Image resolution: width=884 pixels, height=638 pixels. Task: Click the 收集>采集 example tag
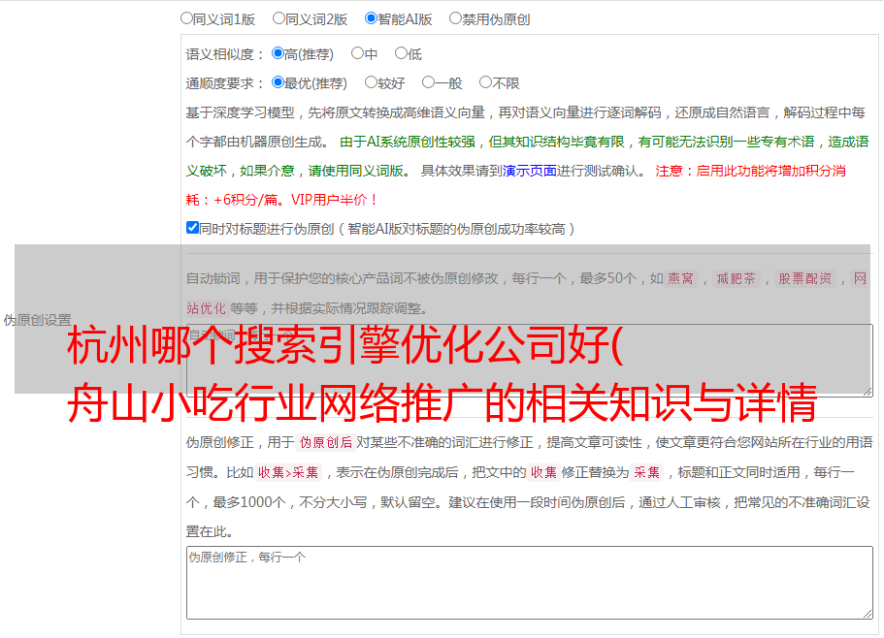pos(288,472)
